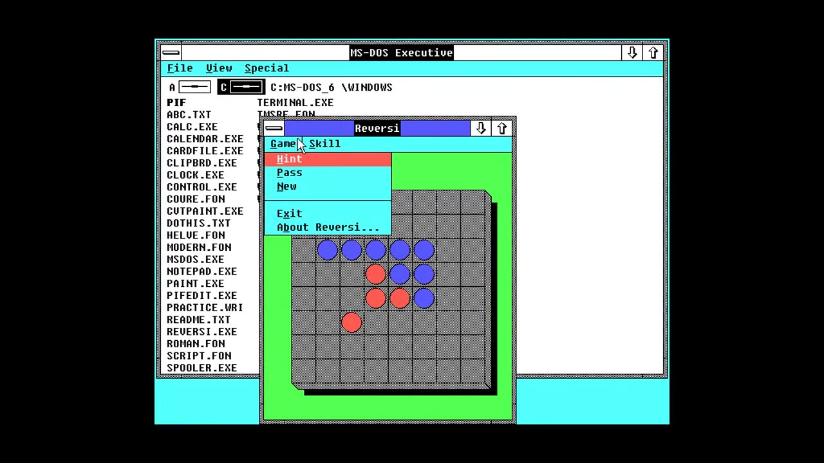The height and width of the screenshot is (463, 824).
Task: Select ABC.TXT in the file list
Action: click(189, 114)
